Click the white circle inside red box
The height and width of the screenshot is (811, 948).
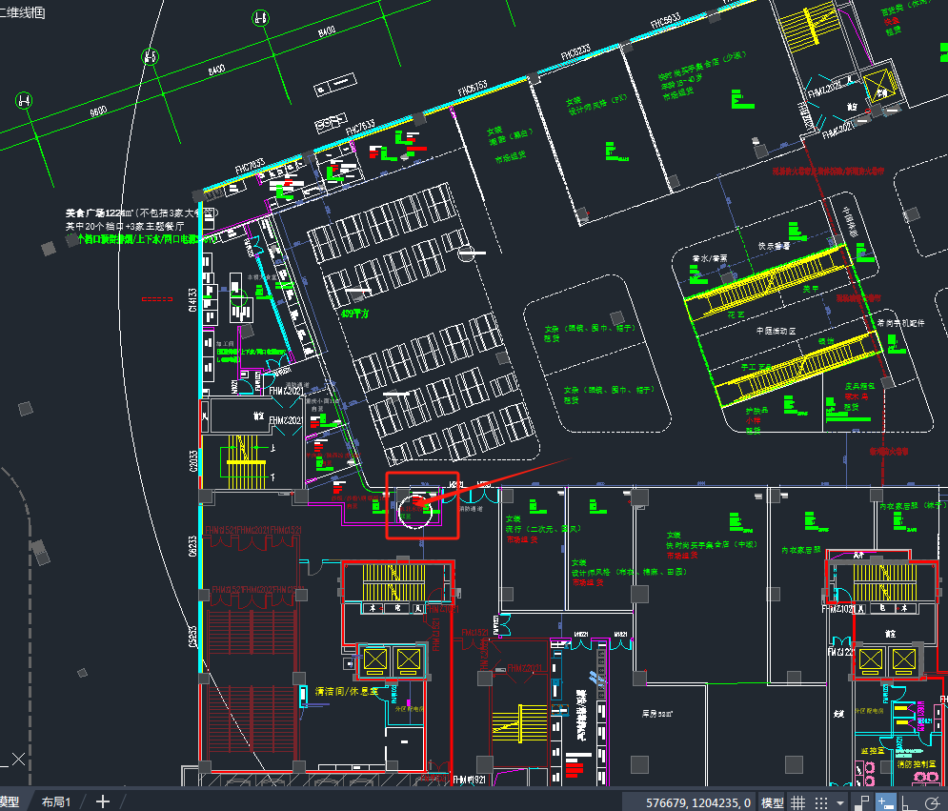[x=415, y=508]
